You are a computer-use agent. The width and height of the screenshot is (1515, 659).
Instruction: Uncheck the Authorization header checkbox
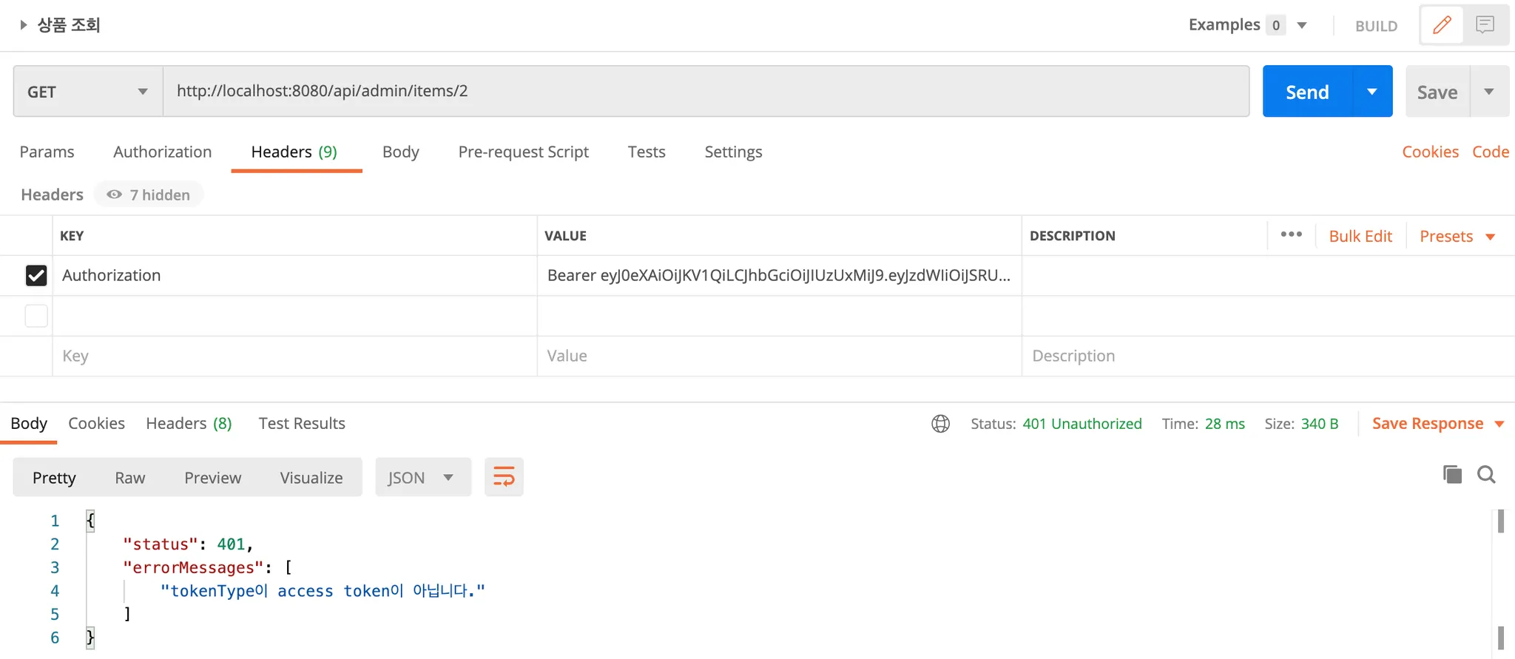(x=36, y=275)
